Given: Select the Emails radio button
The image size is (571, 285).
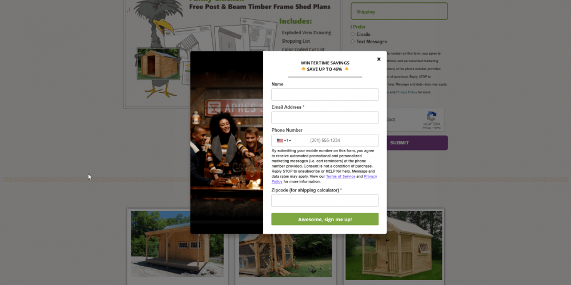Looking at the screenshot, I should [352, 34].
